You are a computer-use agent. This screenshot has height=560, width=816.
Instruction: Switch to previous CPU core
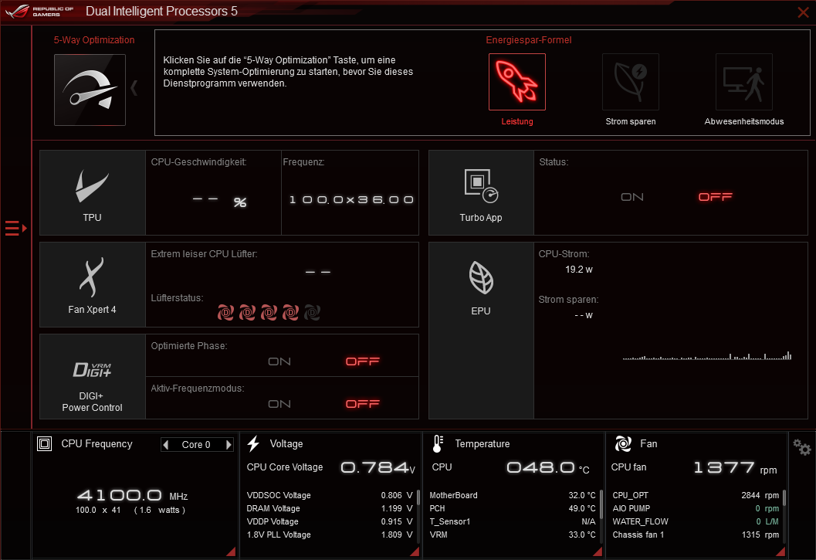click(166, 445)
